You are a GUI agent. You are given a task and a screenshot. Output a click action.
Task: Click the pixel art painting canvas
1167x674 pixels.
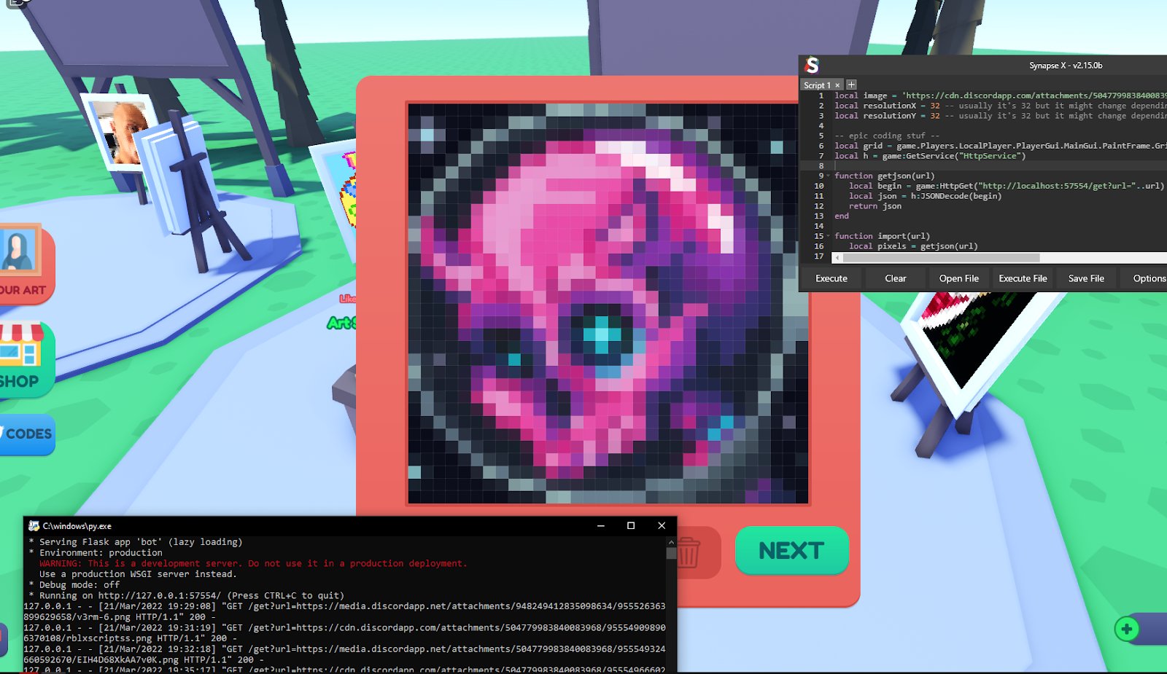(x=608, y=303)
